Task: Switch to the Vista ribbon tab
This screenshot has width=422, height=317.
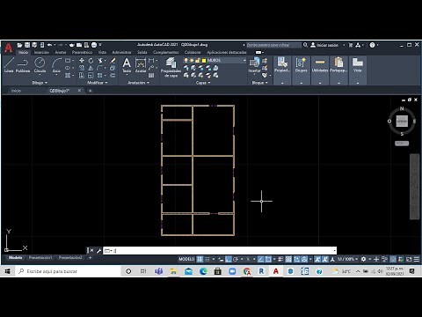Action: 102,52
